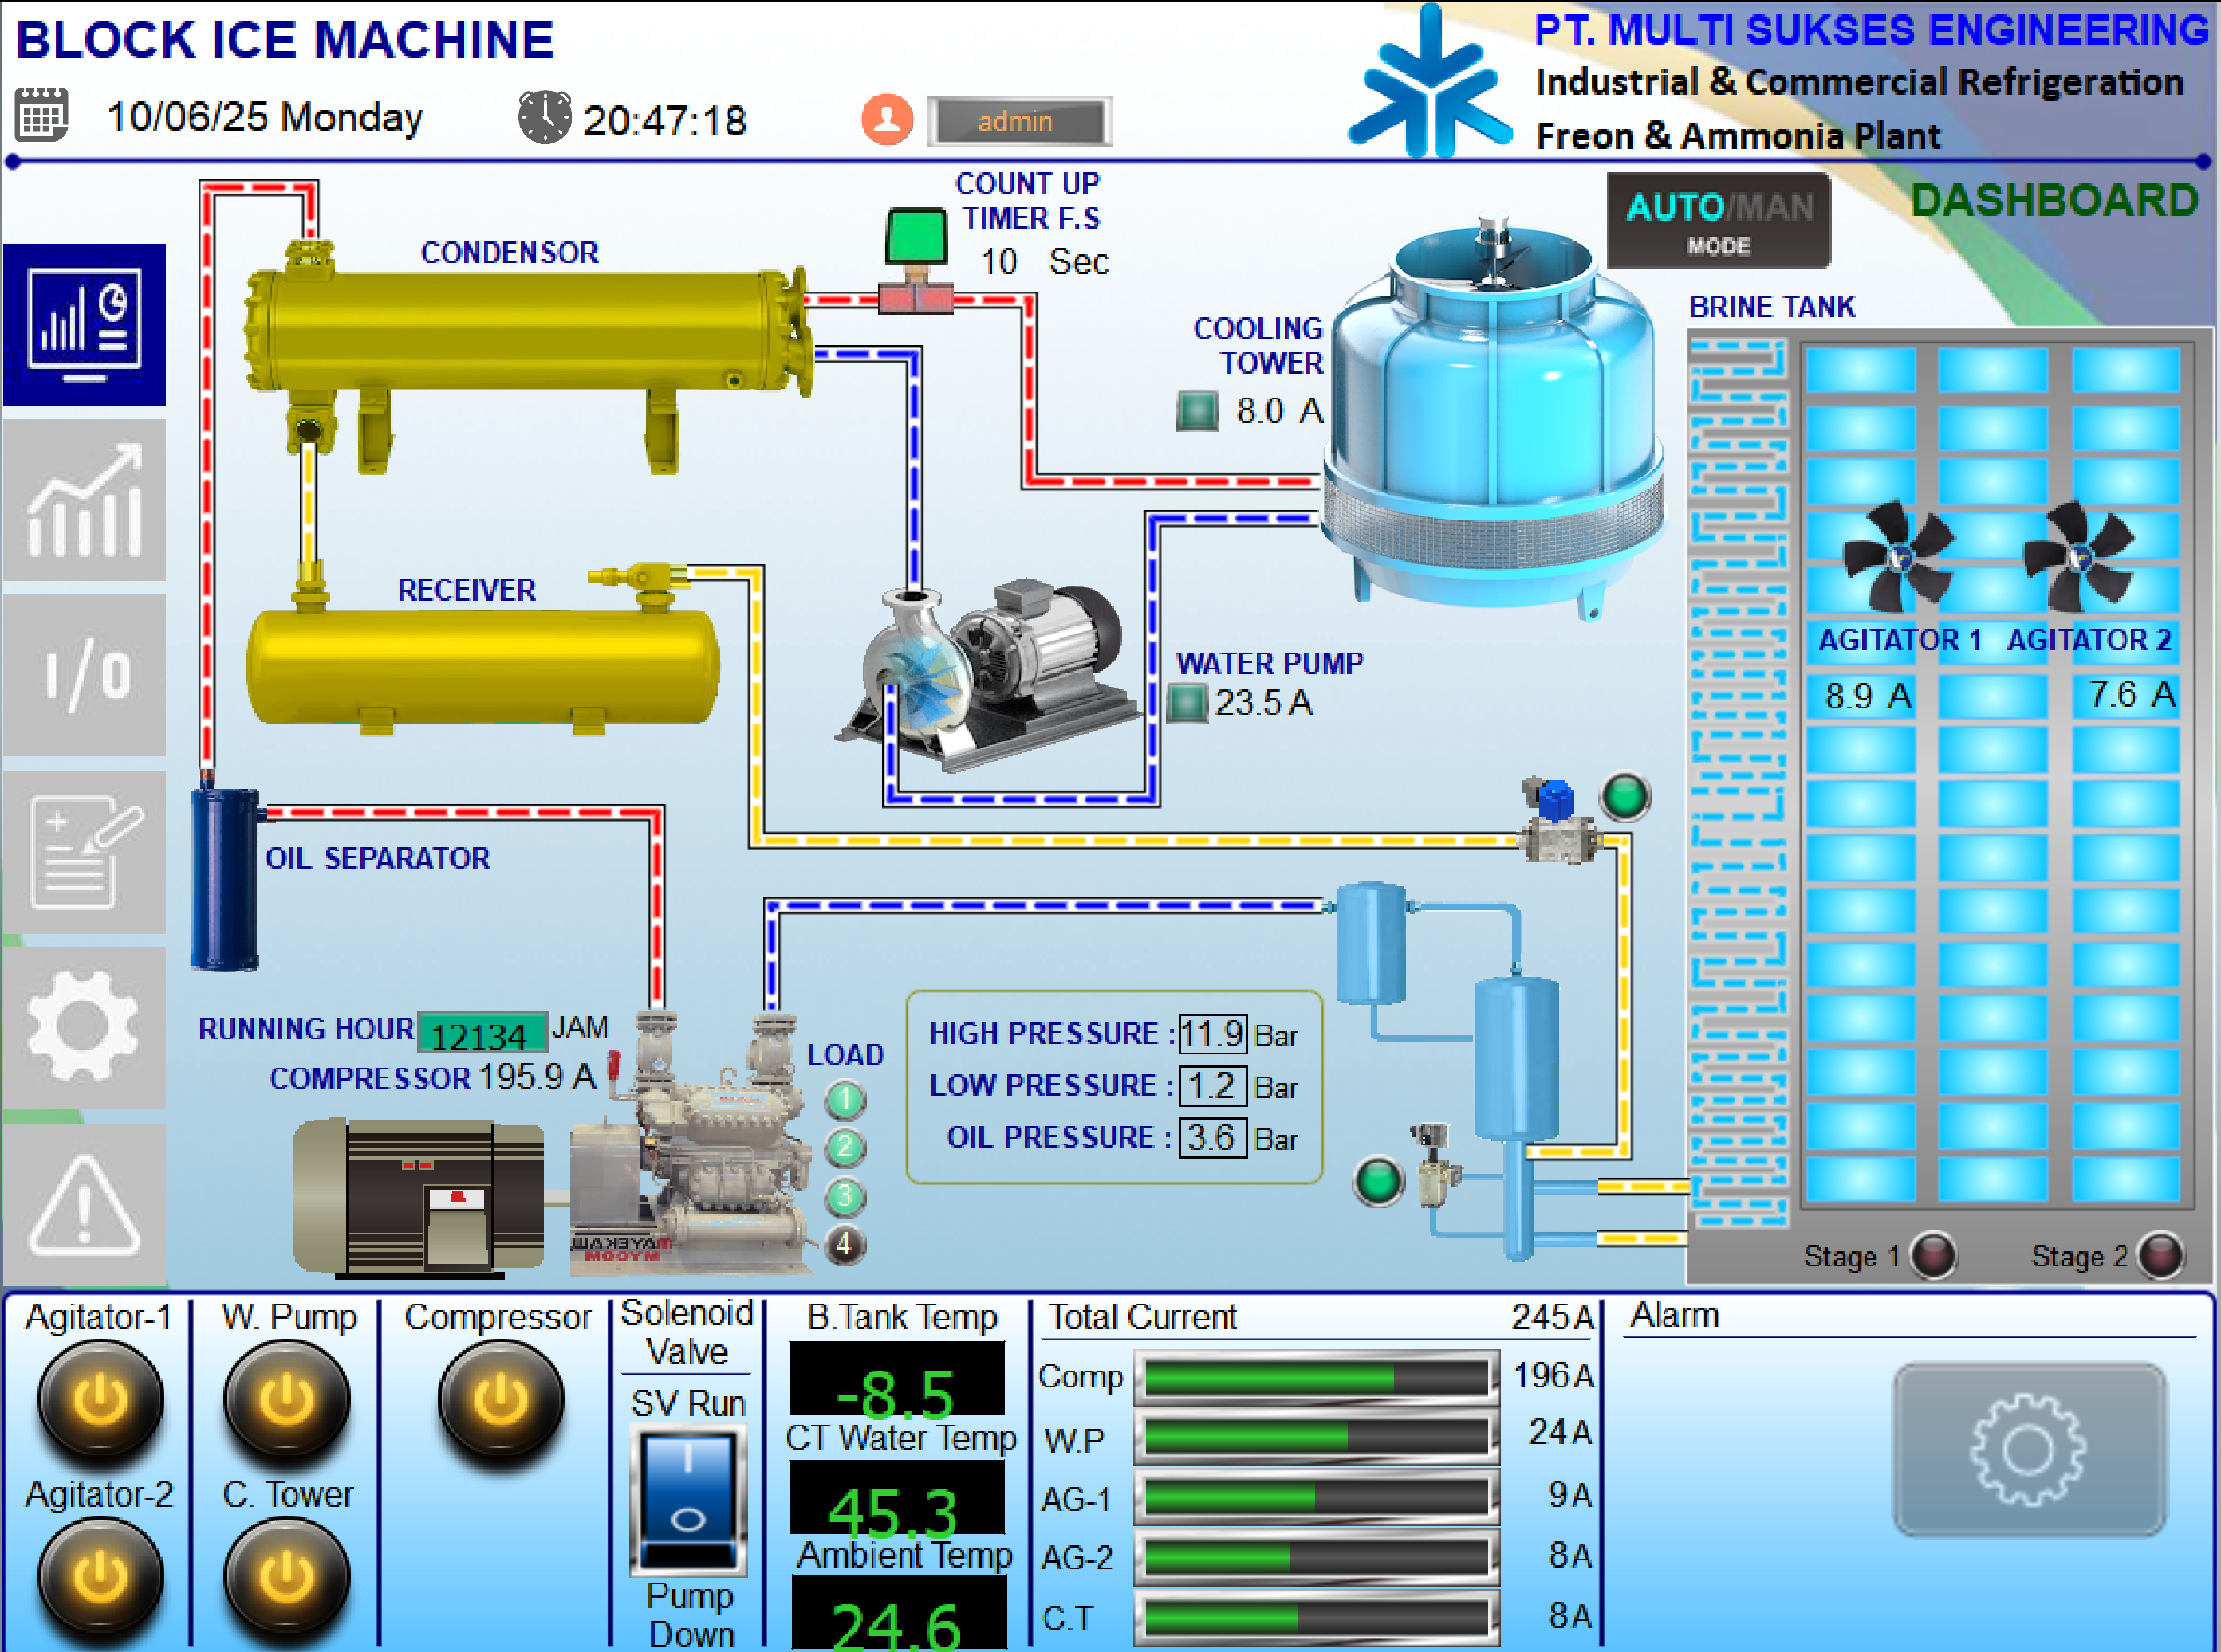
Task: Toggle the C. Tower power button
Action: click(287, 1578)
